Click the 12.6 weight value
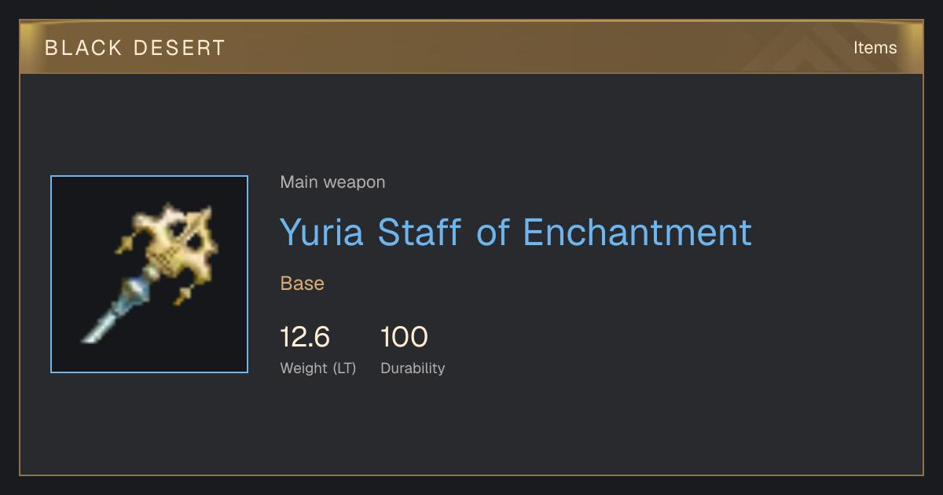Image resolution: width=943 pixels, height=495 pixels. pyautogui.click(x=305, y=337)
